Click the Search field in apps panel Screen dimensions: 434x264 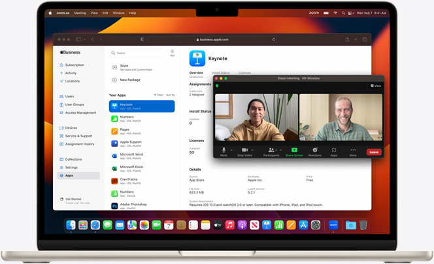pyautogui.click(x=137, y=53)
